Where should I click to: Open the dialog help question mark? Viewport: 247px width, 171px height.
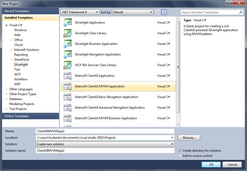tap(229, 3)
